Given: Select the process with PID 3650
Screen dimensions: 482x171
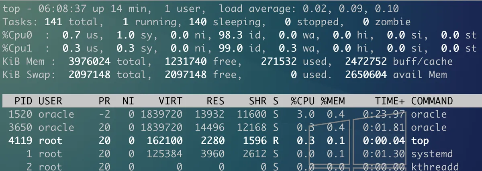Looking at the screenshot, I should 20,128.
